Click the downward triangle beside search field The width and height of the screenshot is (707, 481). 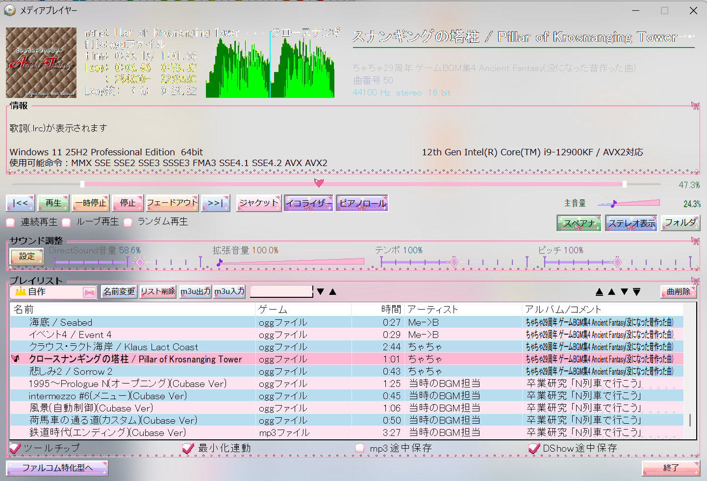pyautogui.click(x=321, y=292)
